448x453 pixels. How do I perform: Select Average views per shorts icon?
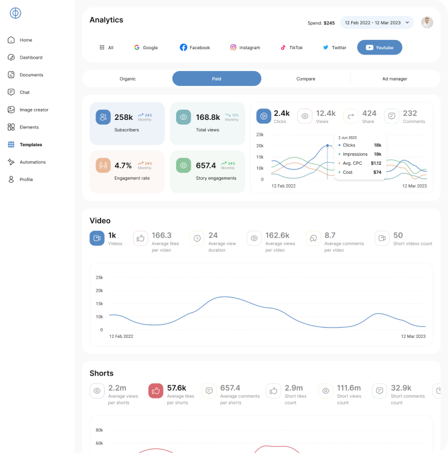pos(97,391)
